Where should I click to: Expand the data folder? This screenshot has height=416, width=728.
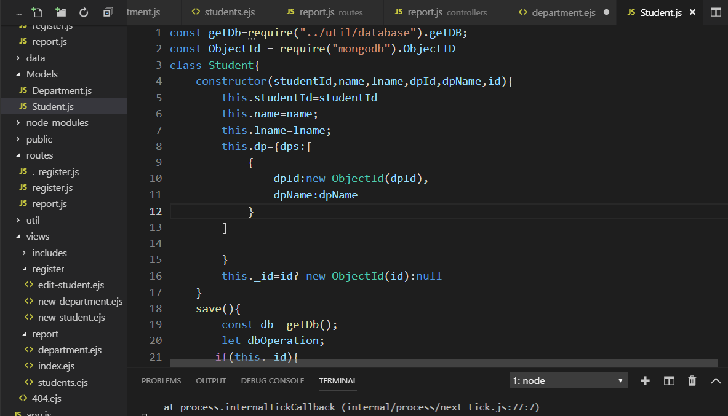pyautogui.click(x=63, y=58)
